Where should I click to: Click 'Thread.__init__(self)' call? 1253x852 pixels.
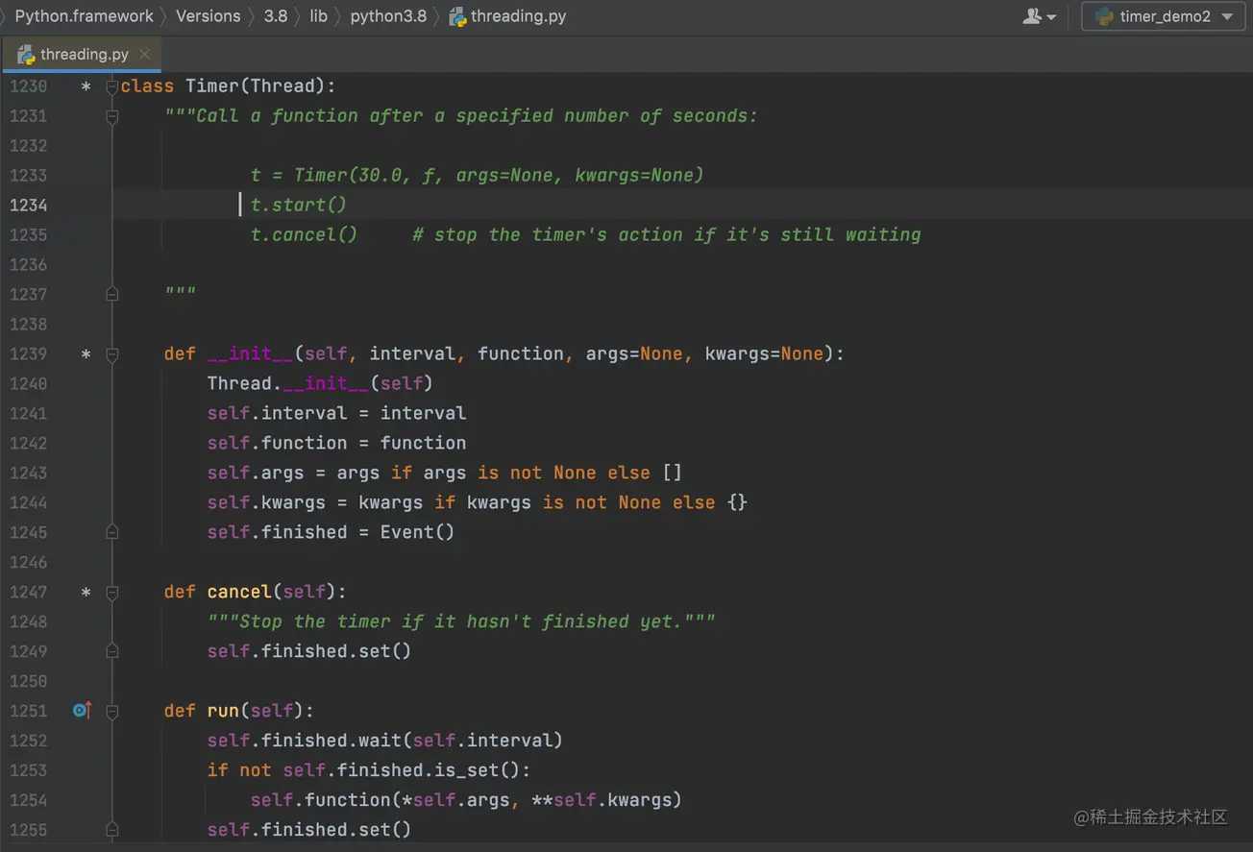coord(320,384)
